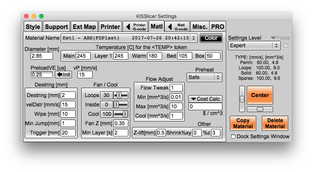The width and height of the screenshot is (313, 172).
Task: Click the Delete Material button
Action: tap(275, 123)
